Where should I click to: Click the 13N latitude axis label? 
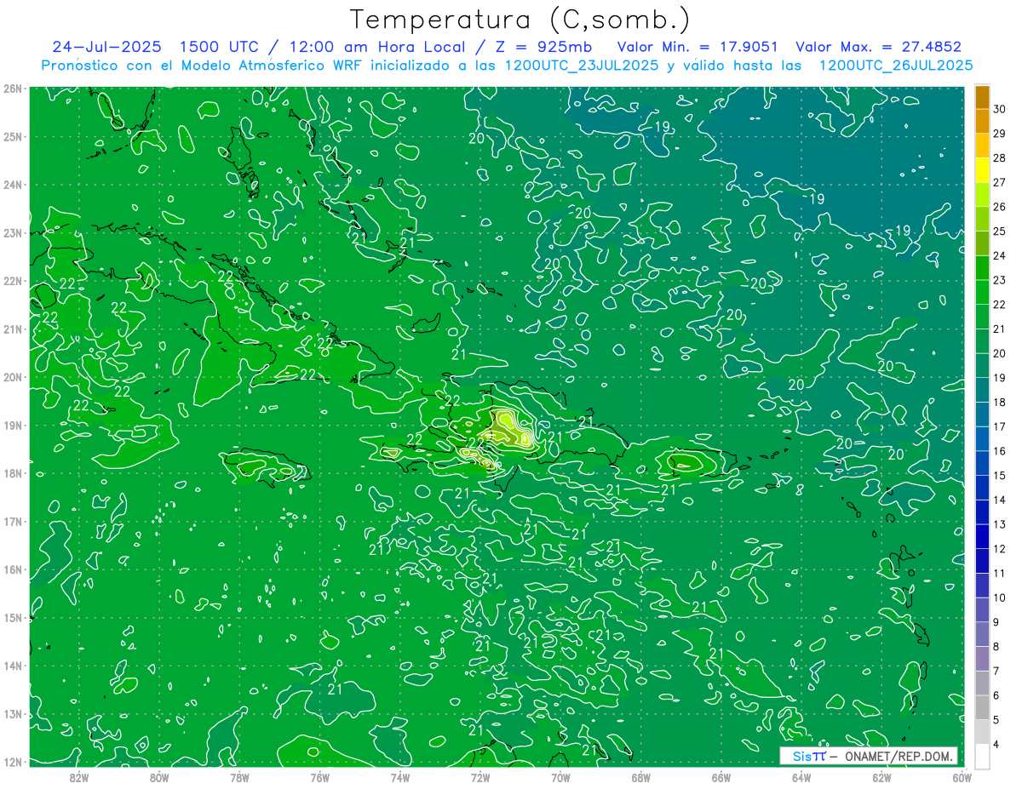pyautogui.click(x=13, y=713)
